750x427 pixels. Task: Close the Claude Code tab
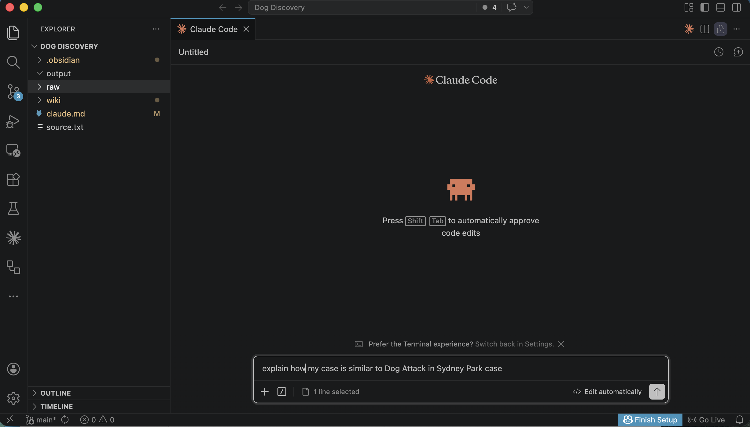click(x=246, y=29)
